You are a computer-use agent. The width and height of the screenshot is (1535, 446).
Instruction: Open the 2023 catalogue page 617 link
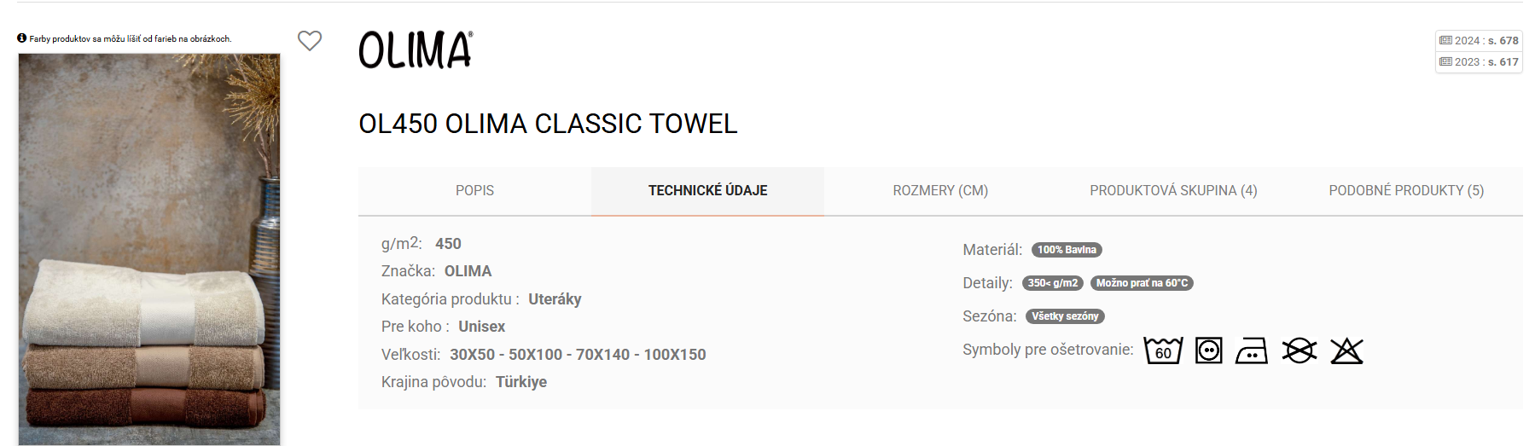tap(1479, 62)
